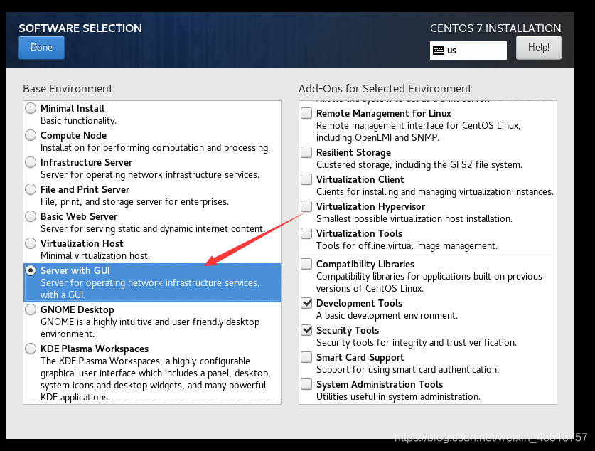This screenshot has width=595, height=451.
Task: Check Virtualization Hypervisor add-on
Action: tap(306, 206)
